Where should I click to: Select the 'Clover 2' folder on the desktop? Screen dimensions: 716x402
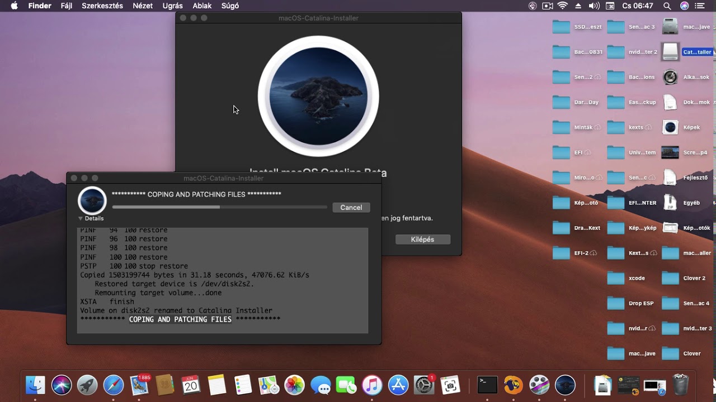coord(670,278)
